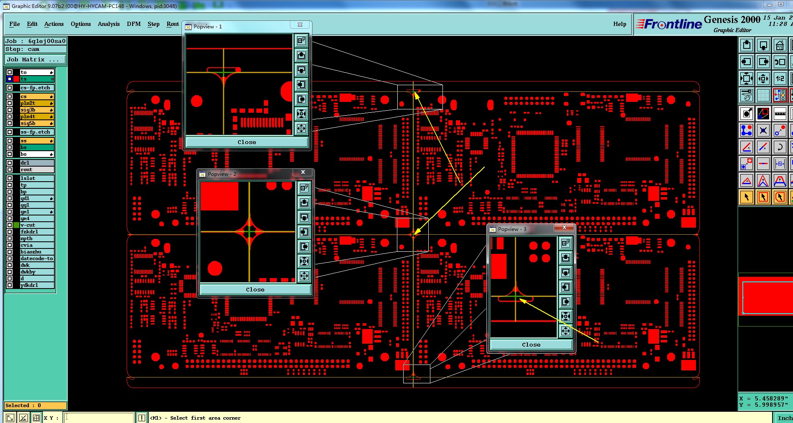
Task: Click the 'Selected : 0' status field
Action: point(36,405)
